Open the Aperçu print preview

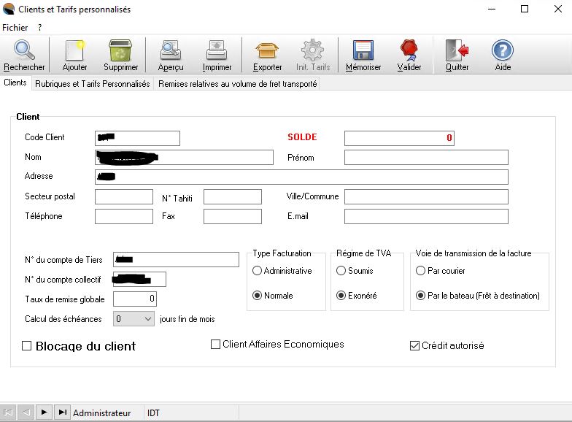171,51
